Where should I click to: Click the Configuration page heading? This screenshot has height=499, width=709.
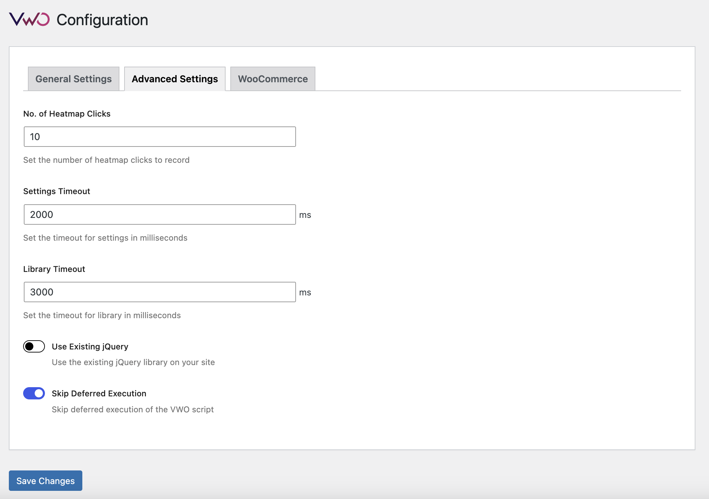(102, 20)
